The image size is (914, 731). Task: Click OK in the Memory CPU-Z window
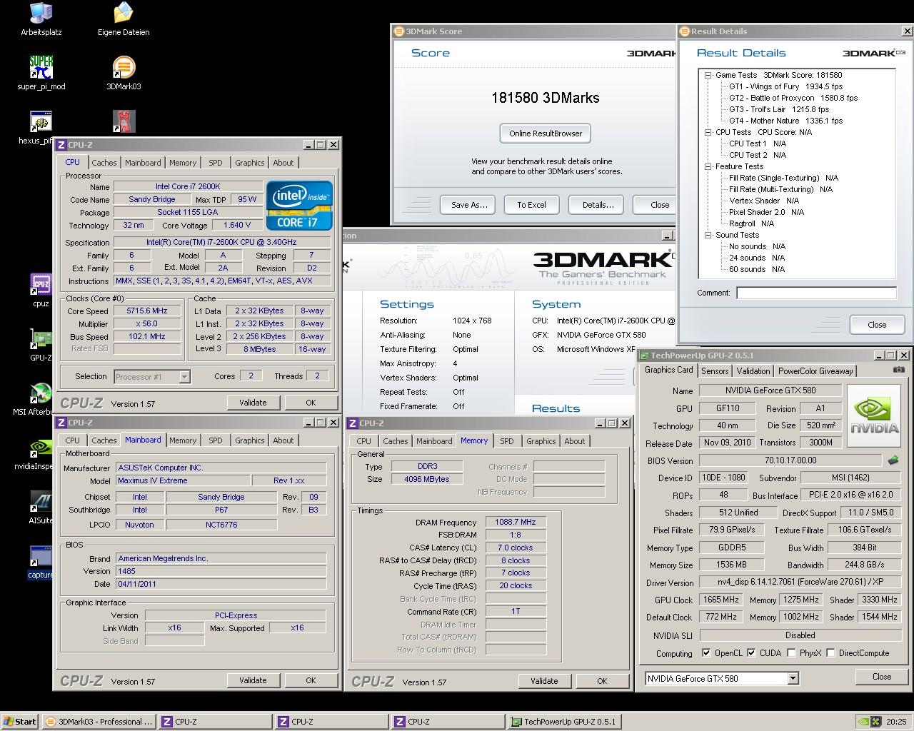point(602,681)
